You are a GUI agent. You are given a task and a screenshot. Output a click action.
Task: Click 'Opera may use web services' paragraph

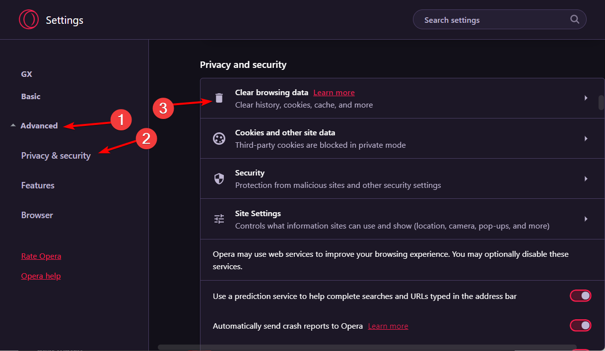391,260
